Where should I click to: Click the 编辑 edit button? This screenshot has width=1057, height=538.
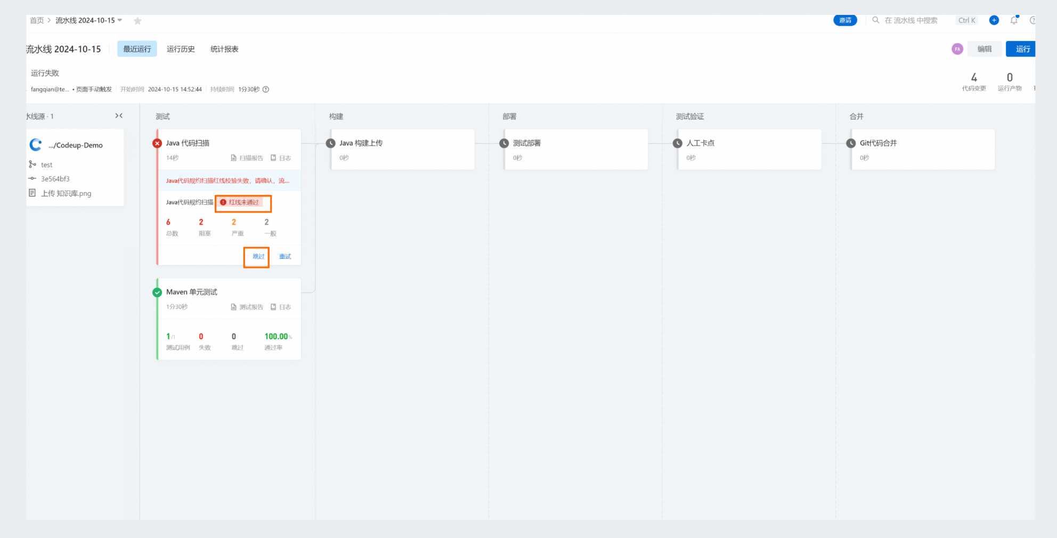pos(985,49)
